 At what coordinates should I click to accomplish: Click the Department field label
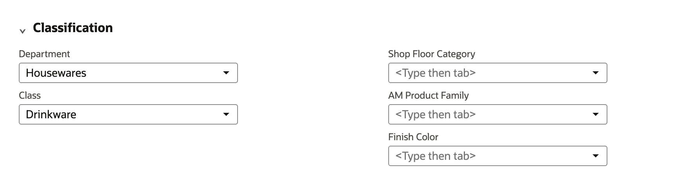pyautogui.click(x=44, y=54)
